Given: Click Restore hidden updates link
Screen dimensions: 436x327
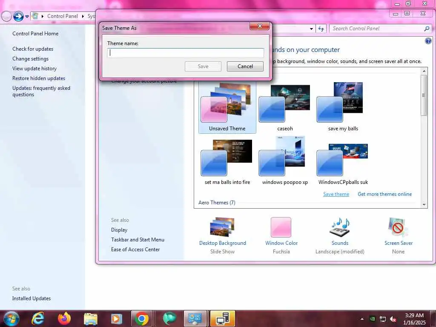Looking at the screenshot, I should (x=39, y=78).
